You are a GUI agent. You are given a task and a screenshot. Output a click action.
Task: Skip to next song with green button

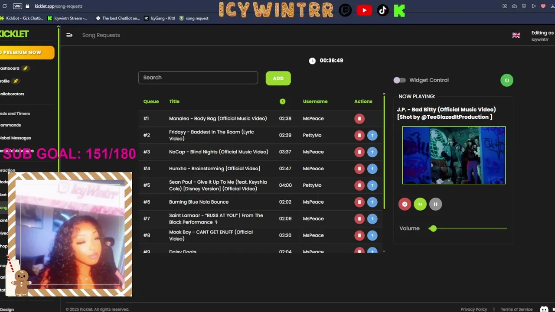[420, 204]
